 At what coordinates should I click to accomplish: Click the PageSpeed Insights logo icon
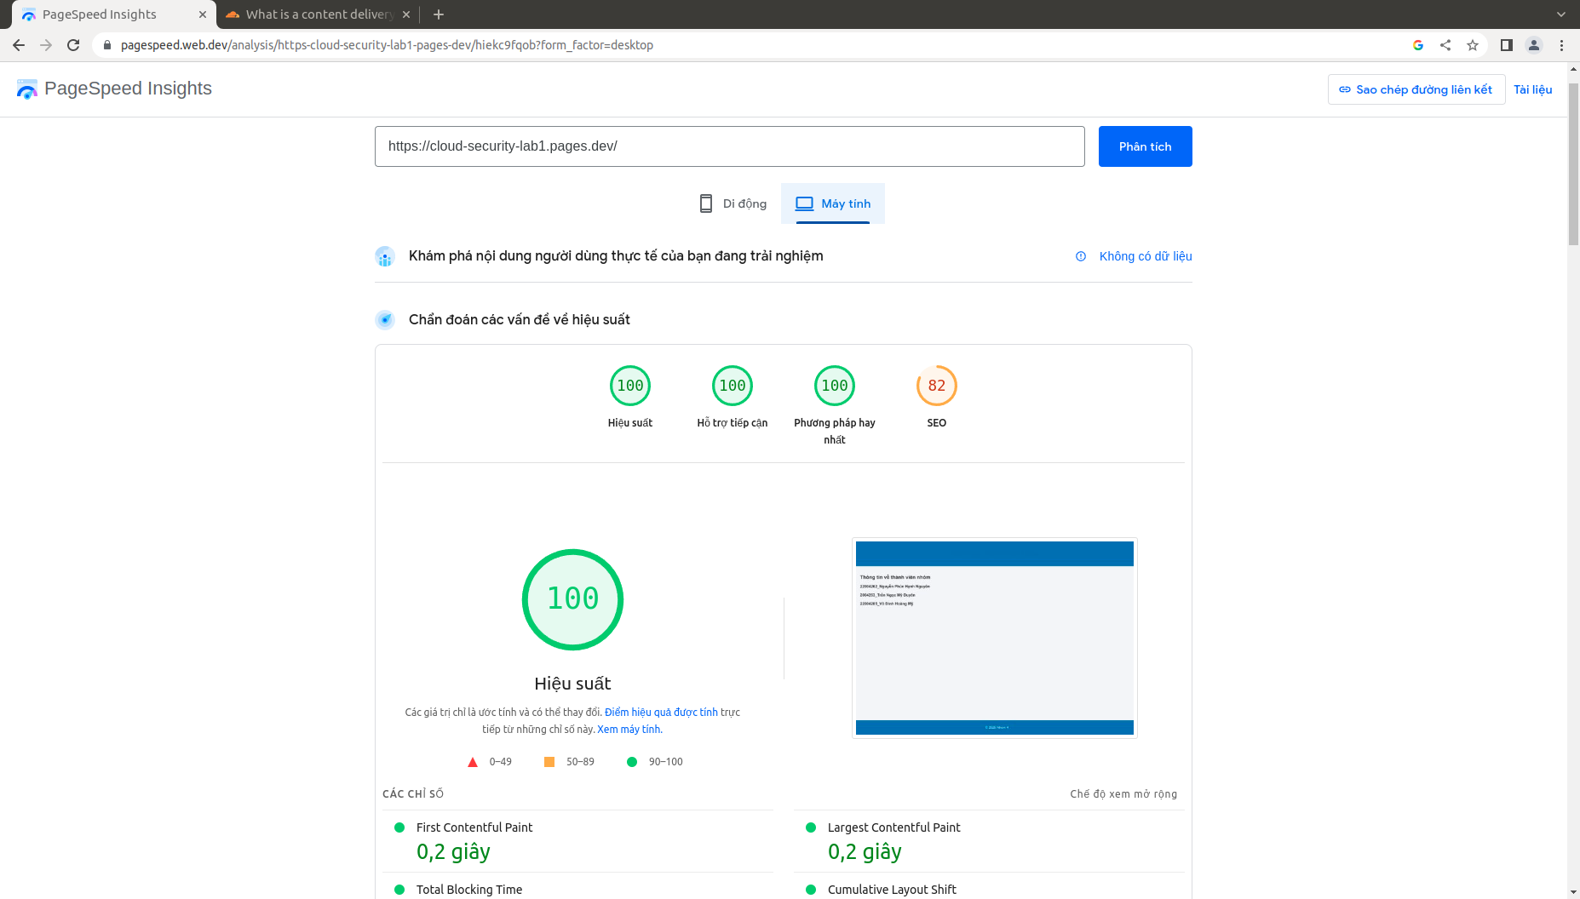[x=27, y=89]
